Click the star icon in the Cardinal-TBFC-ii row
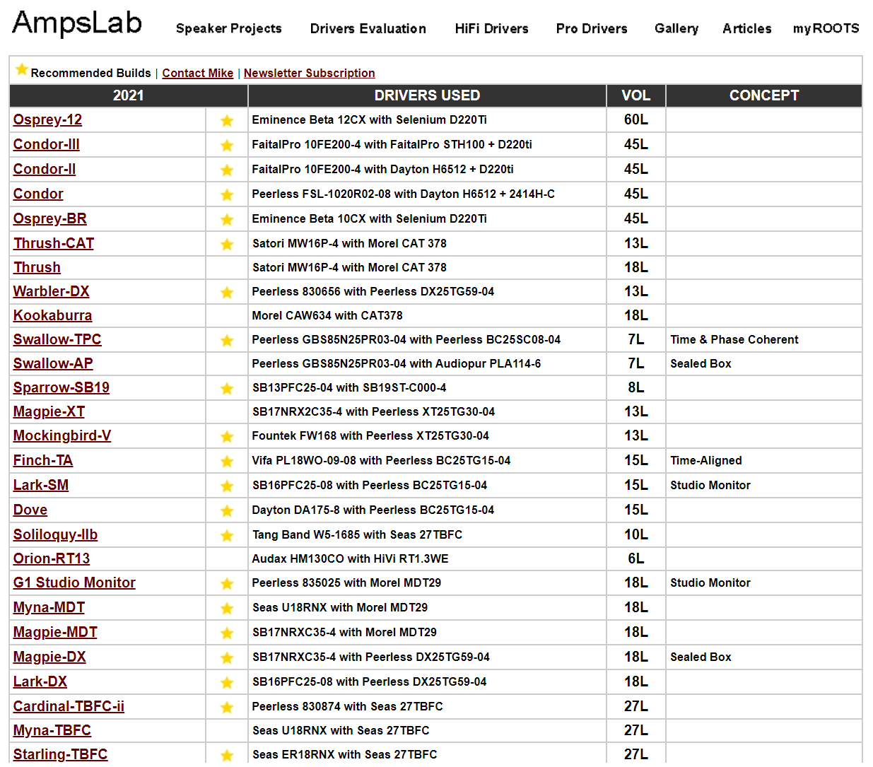 coord(227,708)
